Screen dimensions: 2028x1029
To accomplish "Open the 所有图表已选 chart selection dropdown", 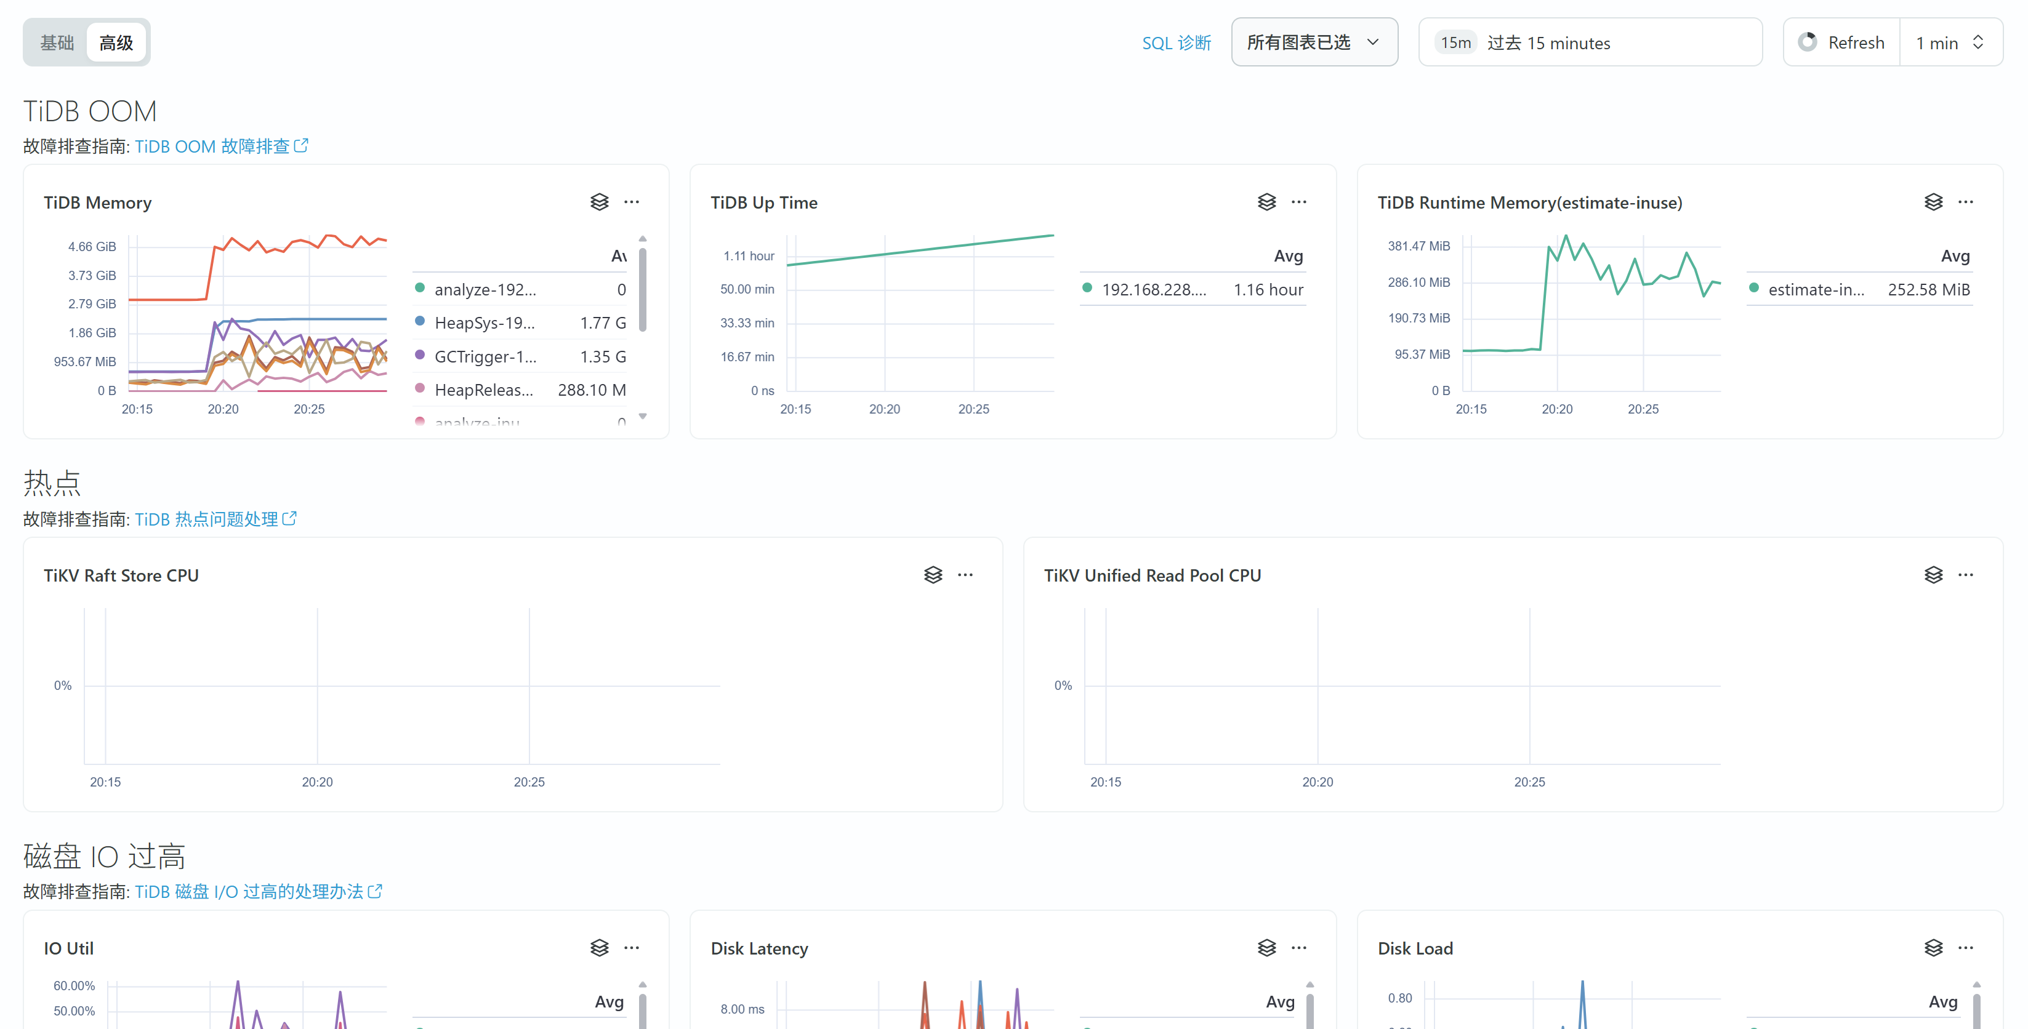I will pyautogui.click(x=1313, y=42).
